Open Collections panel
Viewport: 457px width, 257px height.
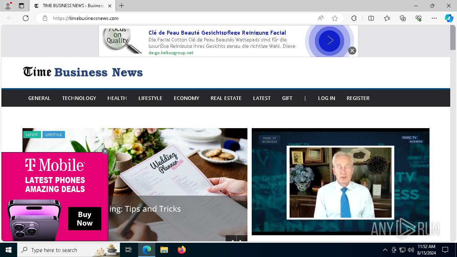403,18
